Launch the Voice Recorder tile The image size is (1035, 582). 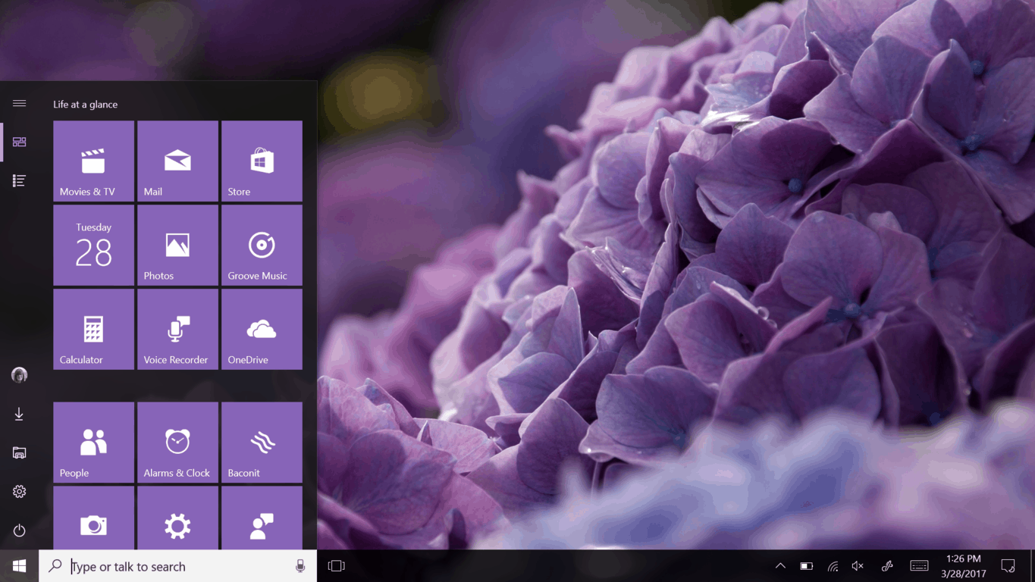[178, 329]
